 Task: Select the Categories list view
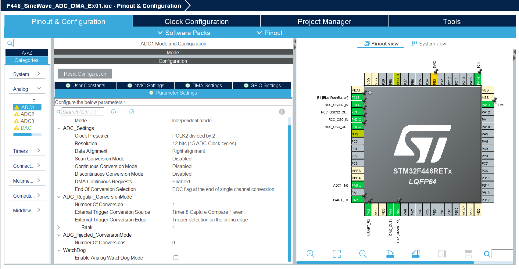[x=27, y=60]
